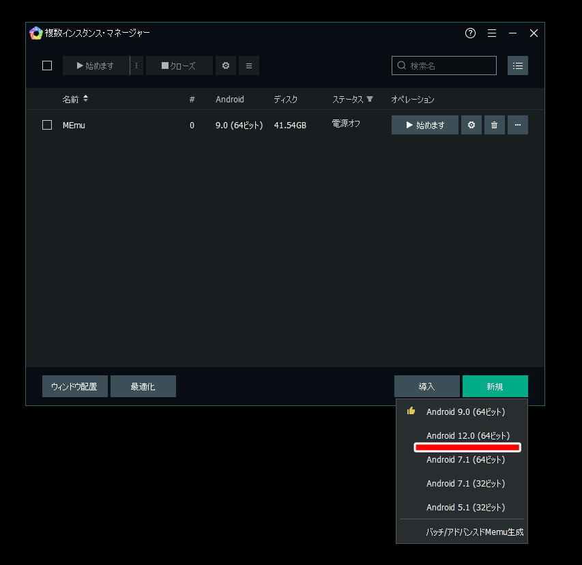Click the top toolbar 始めます batch start button
This screenshot has width=582, height=565.
tap(96, 66)
